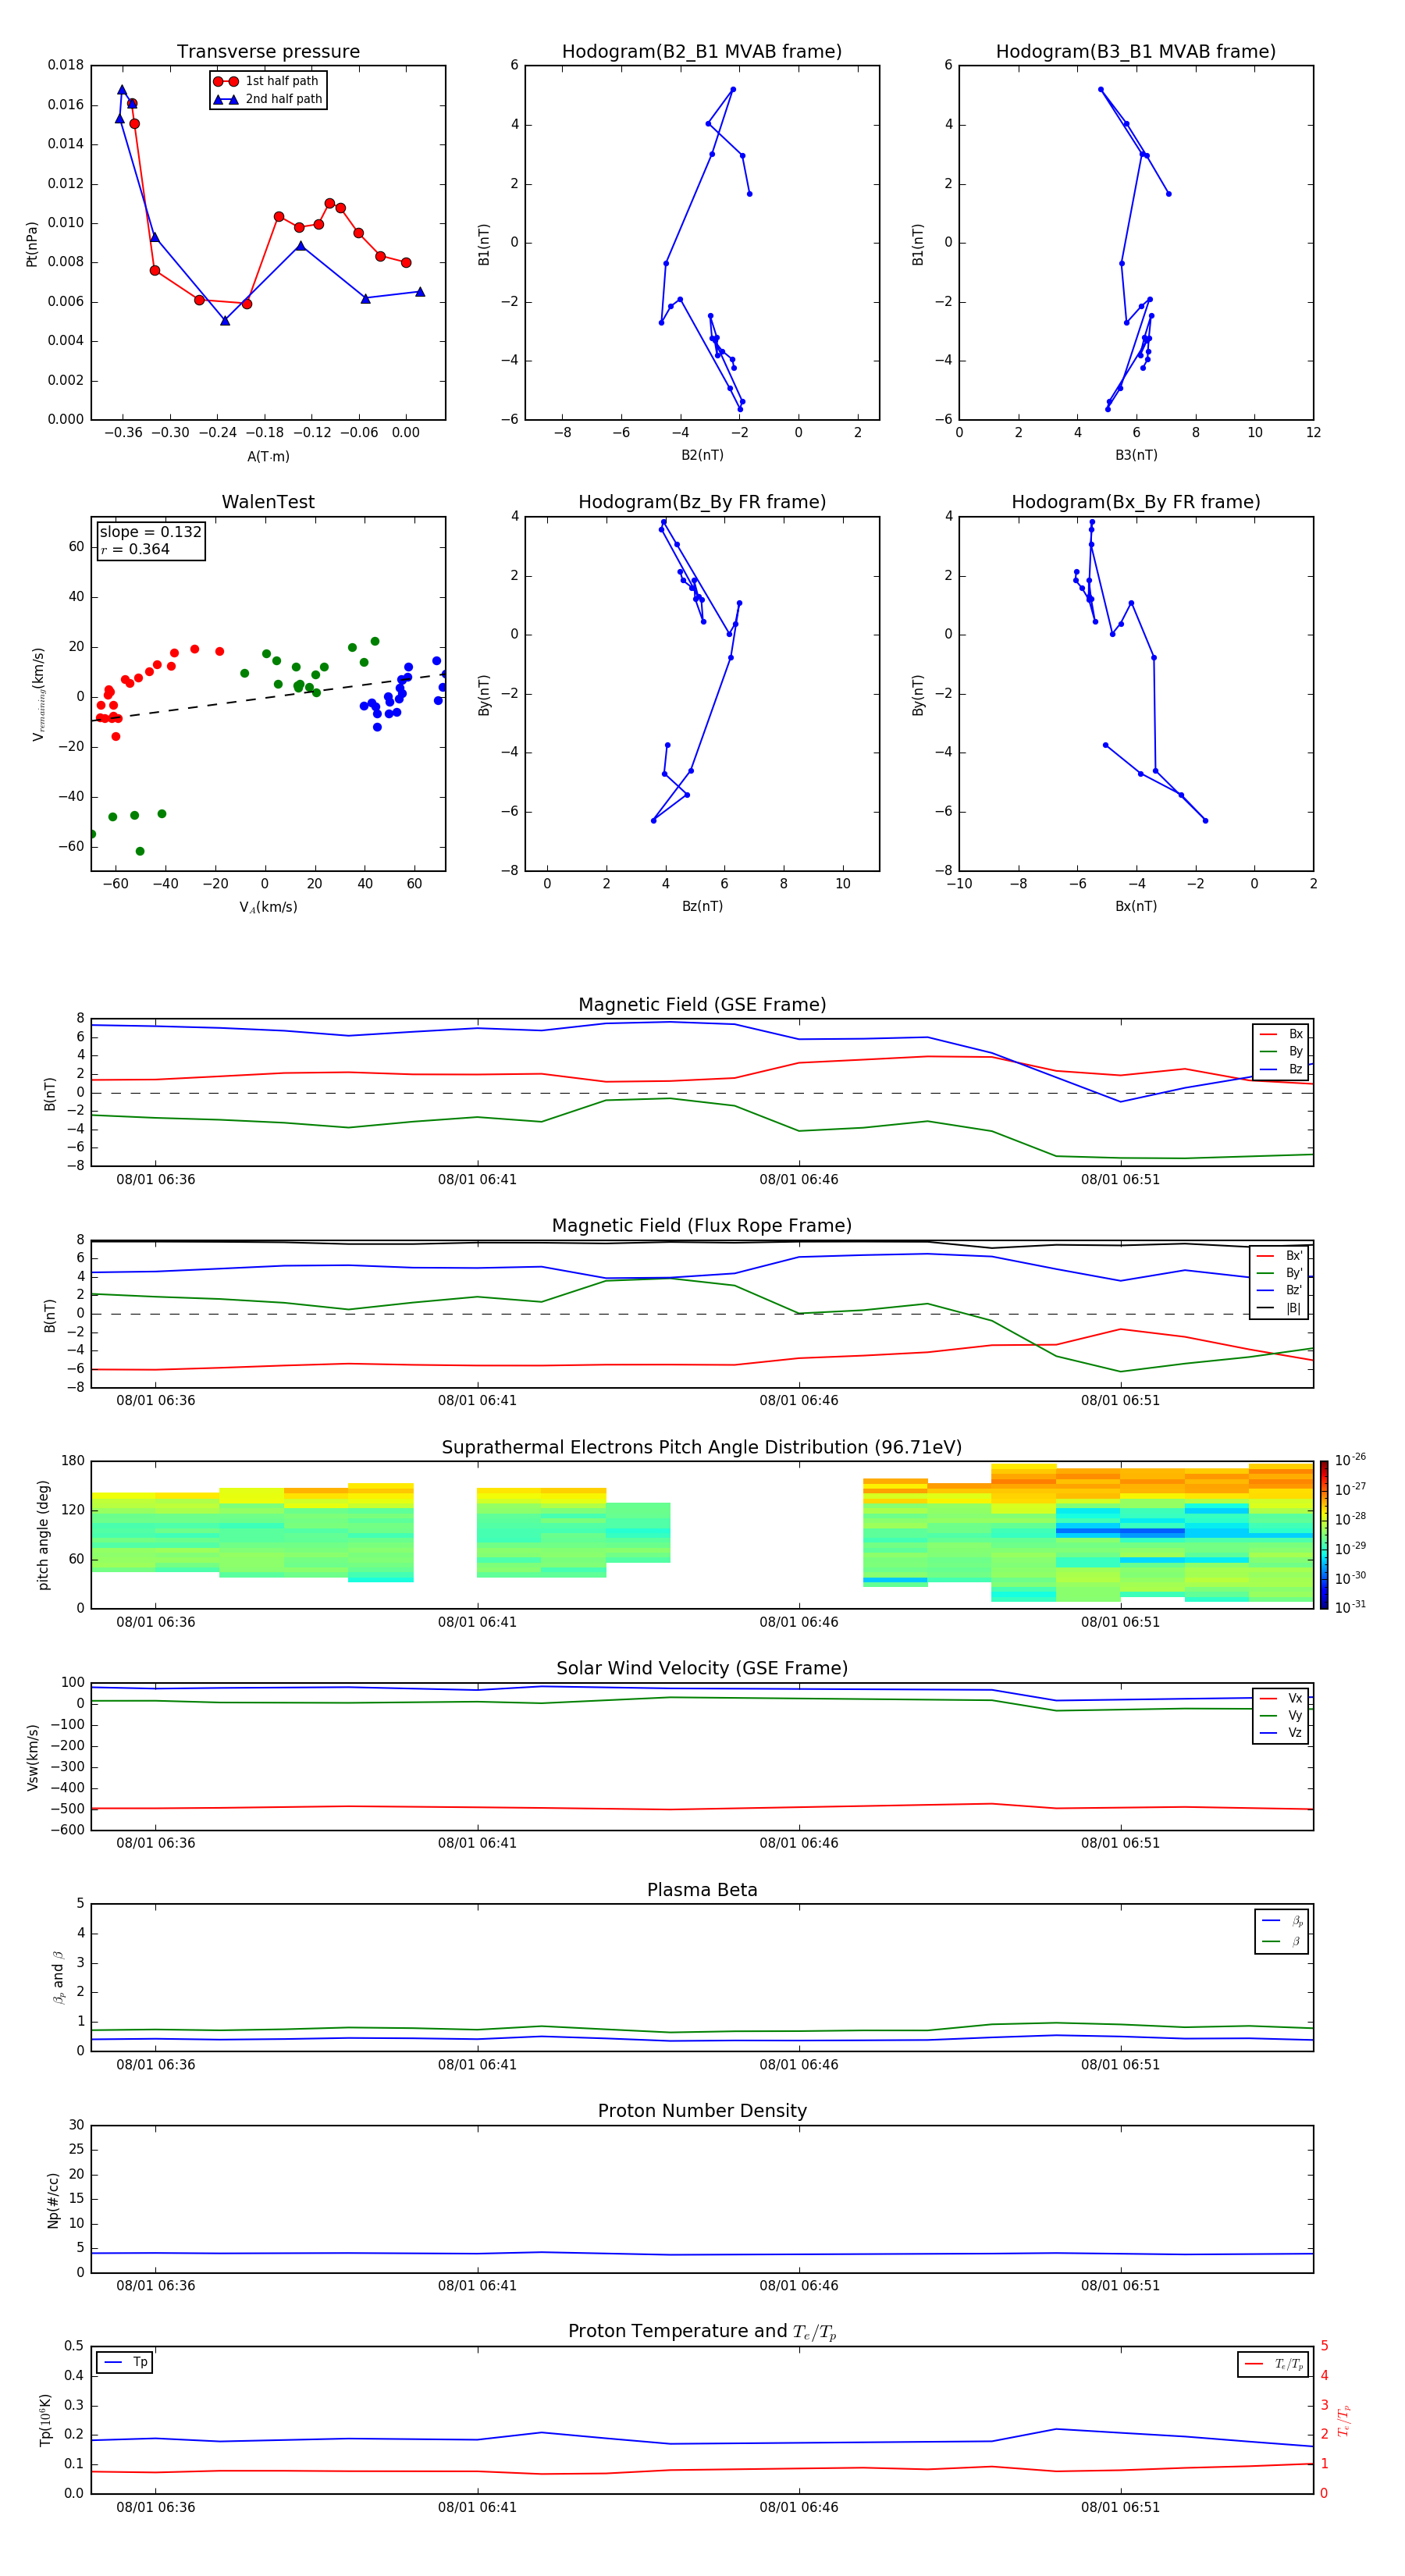The height and width of the screenshot is (2576, 1405).
Task: Click the "B3(nT)" x-axis label
Action: click(1136, 455)
